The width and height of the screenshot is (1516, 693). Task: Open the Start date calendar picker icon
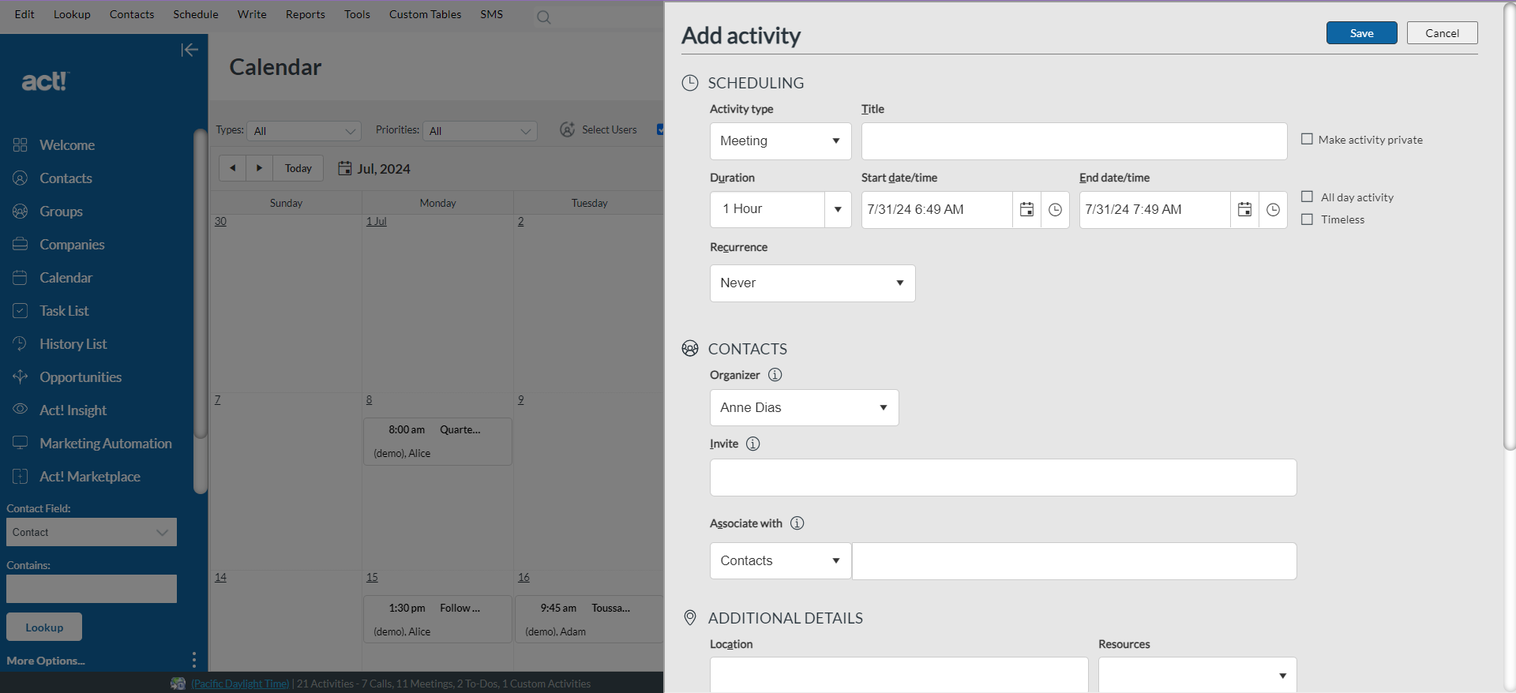pyautogui.click(x=1026, y=210)
